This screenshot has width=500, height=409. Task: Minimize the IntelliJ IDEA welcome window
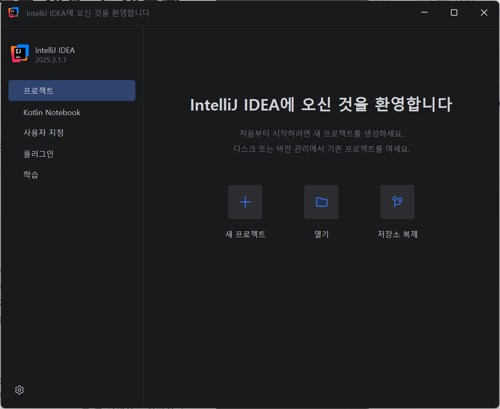(424, 13)
